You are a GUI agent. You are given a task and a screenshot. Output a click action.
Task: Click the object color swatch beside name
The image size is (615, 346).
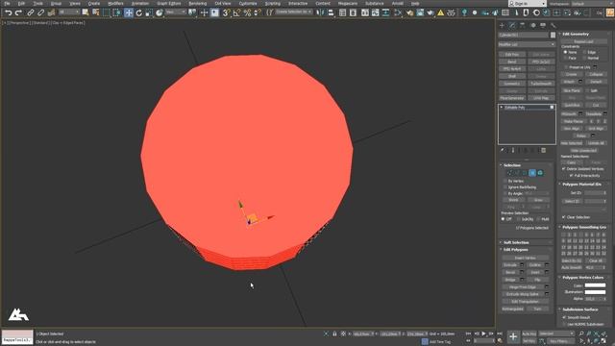coord(553,35)
